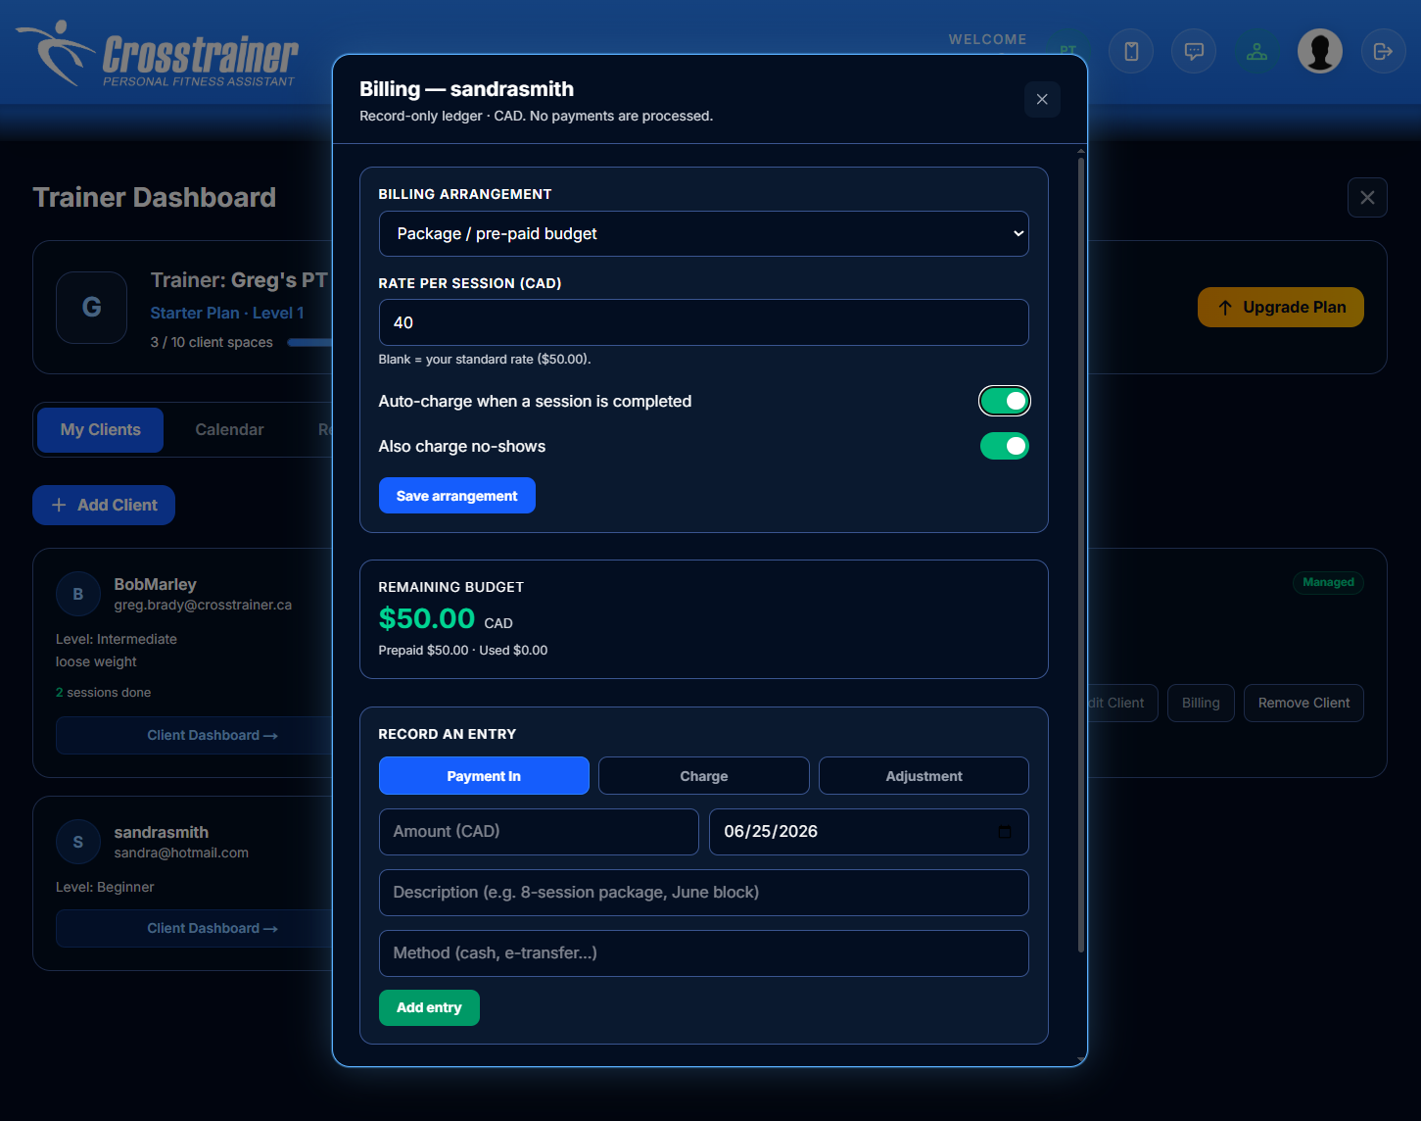Click the logout icon in header
The image size is (1421, 1121).
[x=1383, y=51]
